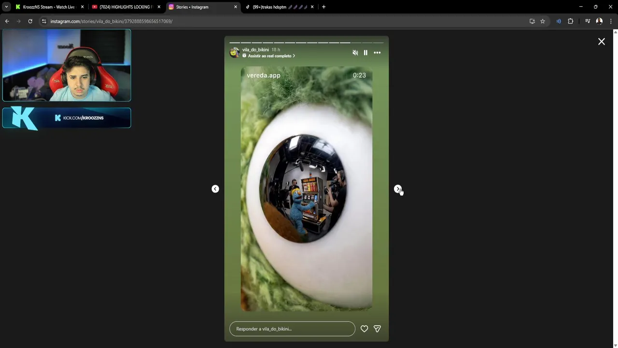Go back to the previous story
The image size is (618, 348).
coord(215,189)
